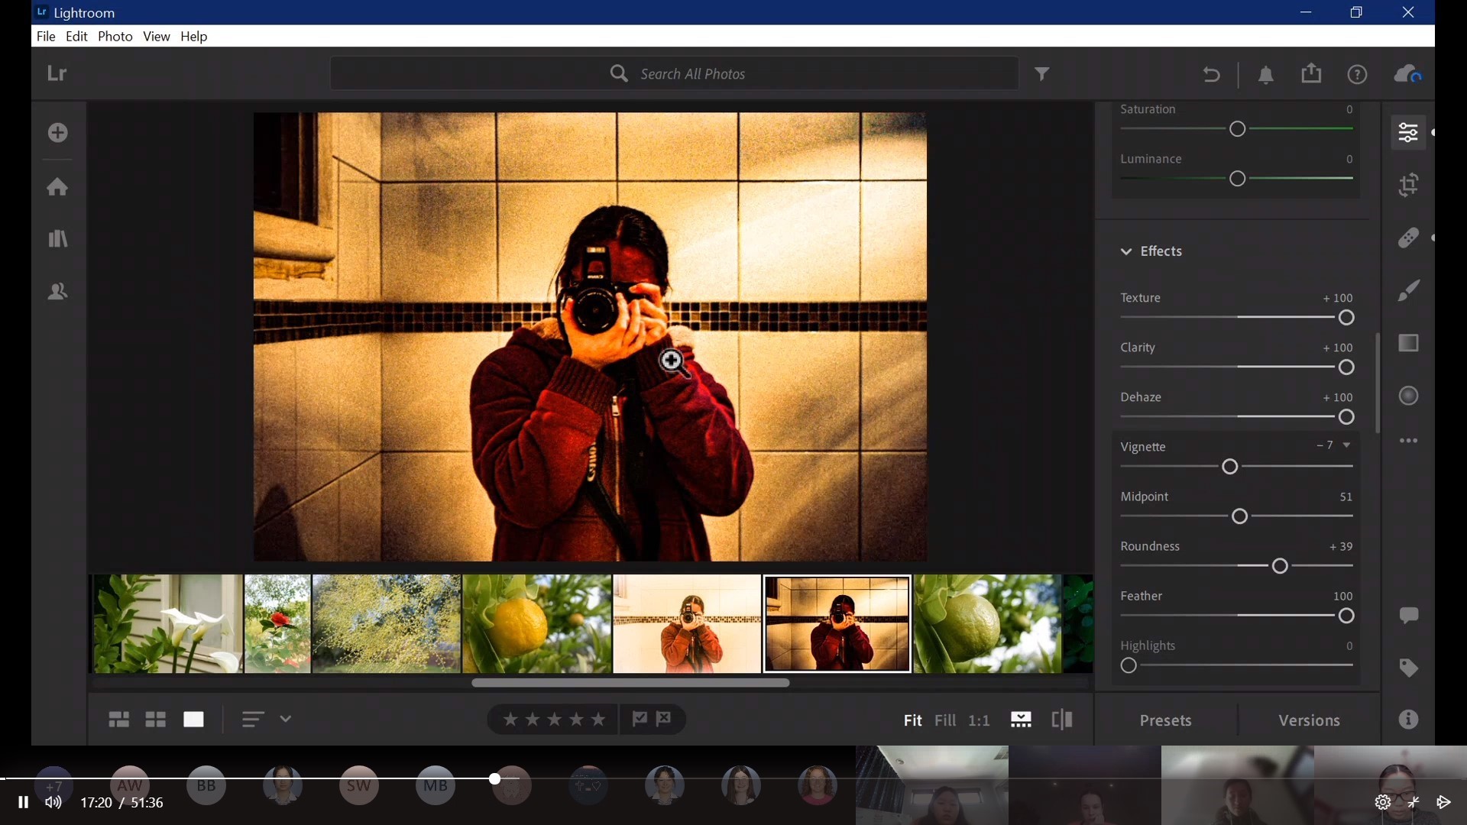Go to Home view icon
Screen dimensions: 1467x825
click(57, 187)
